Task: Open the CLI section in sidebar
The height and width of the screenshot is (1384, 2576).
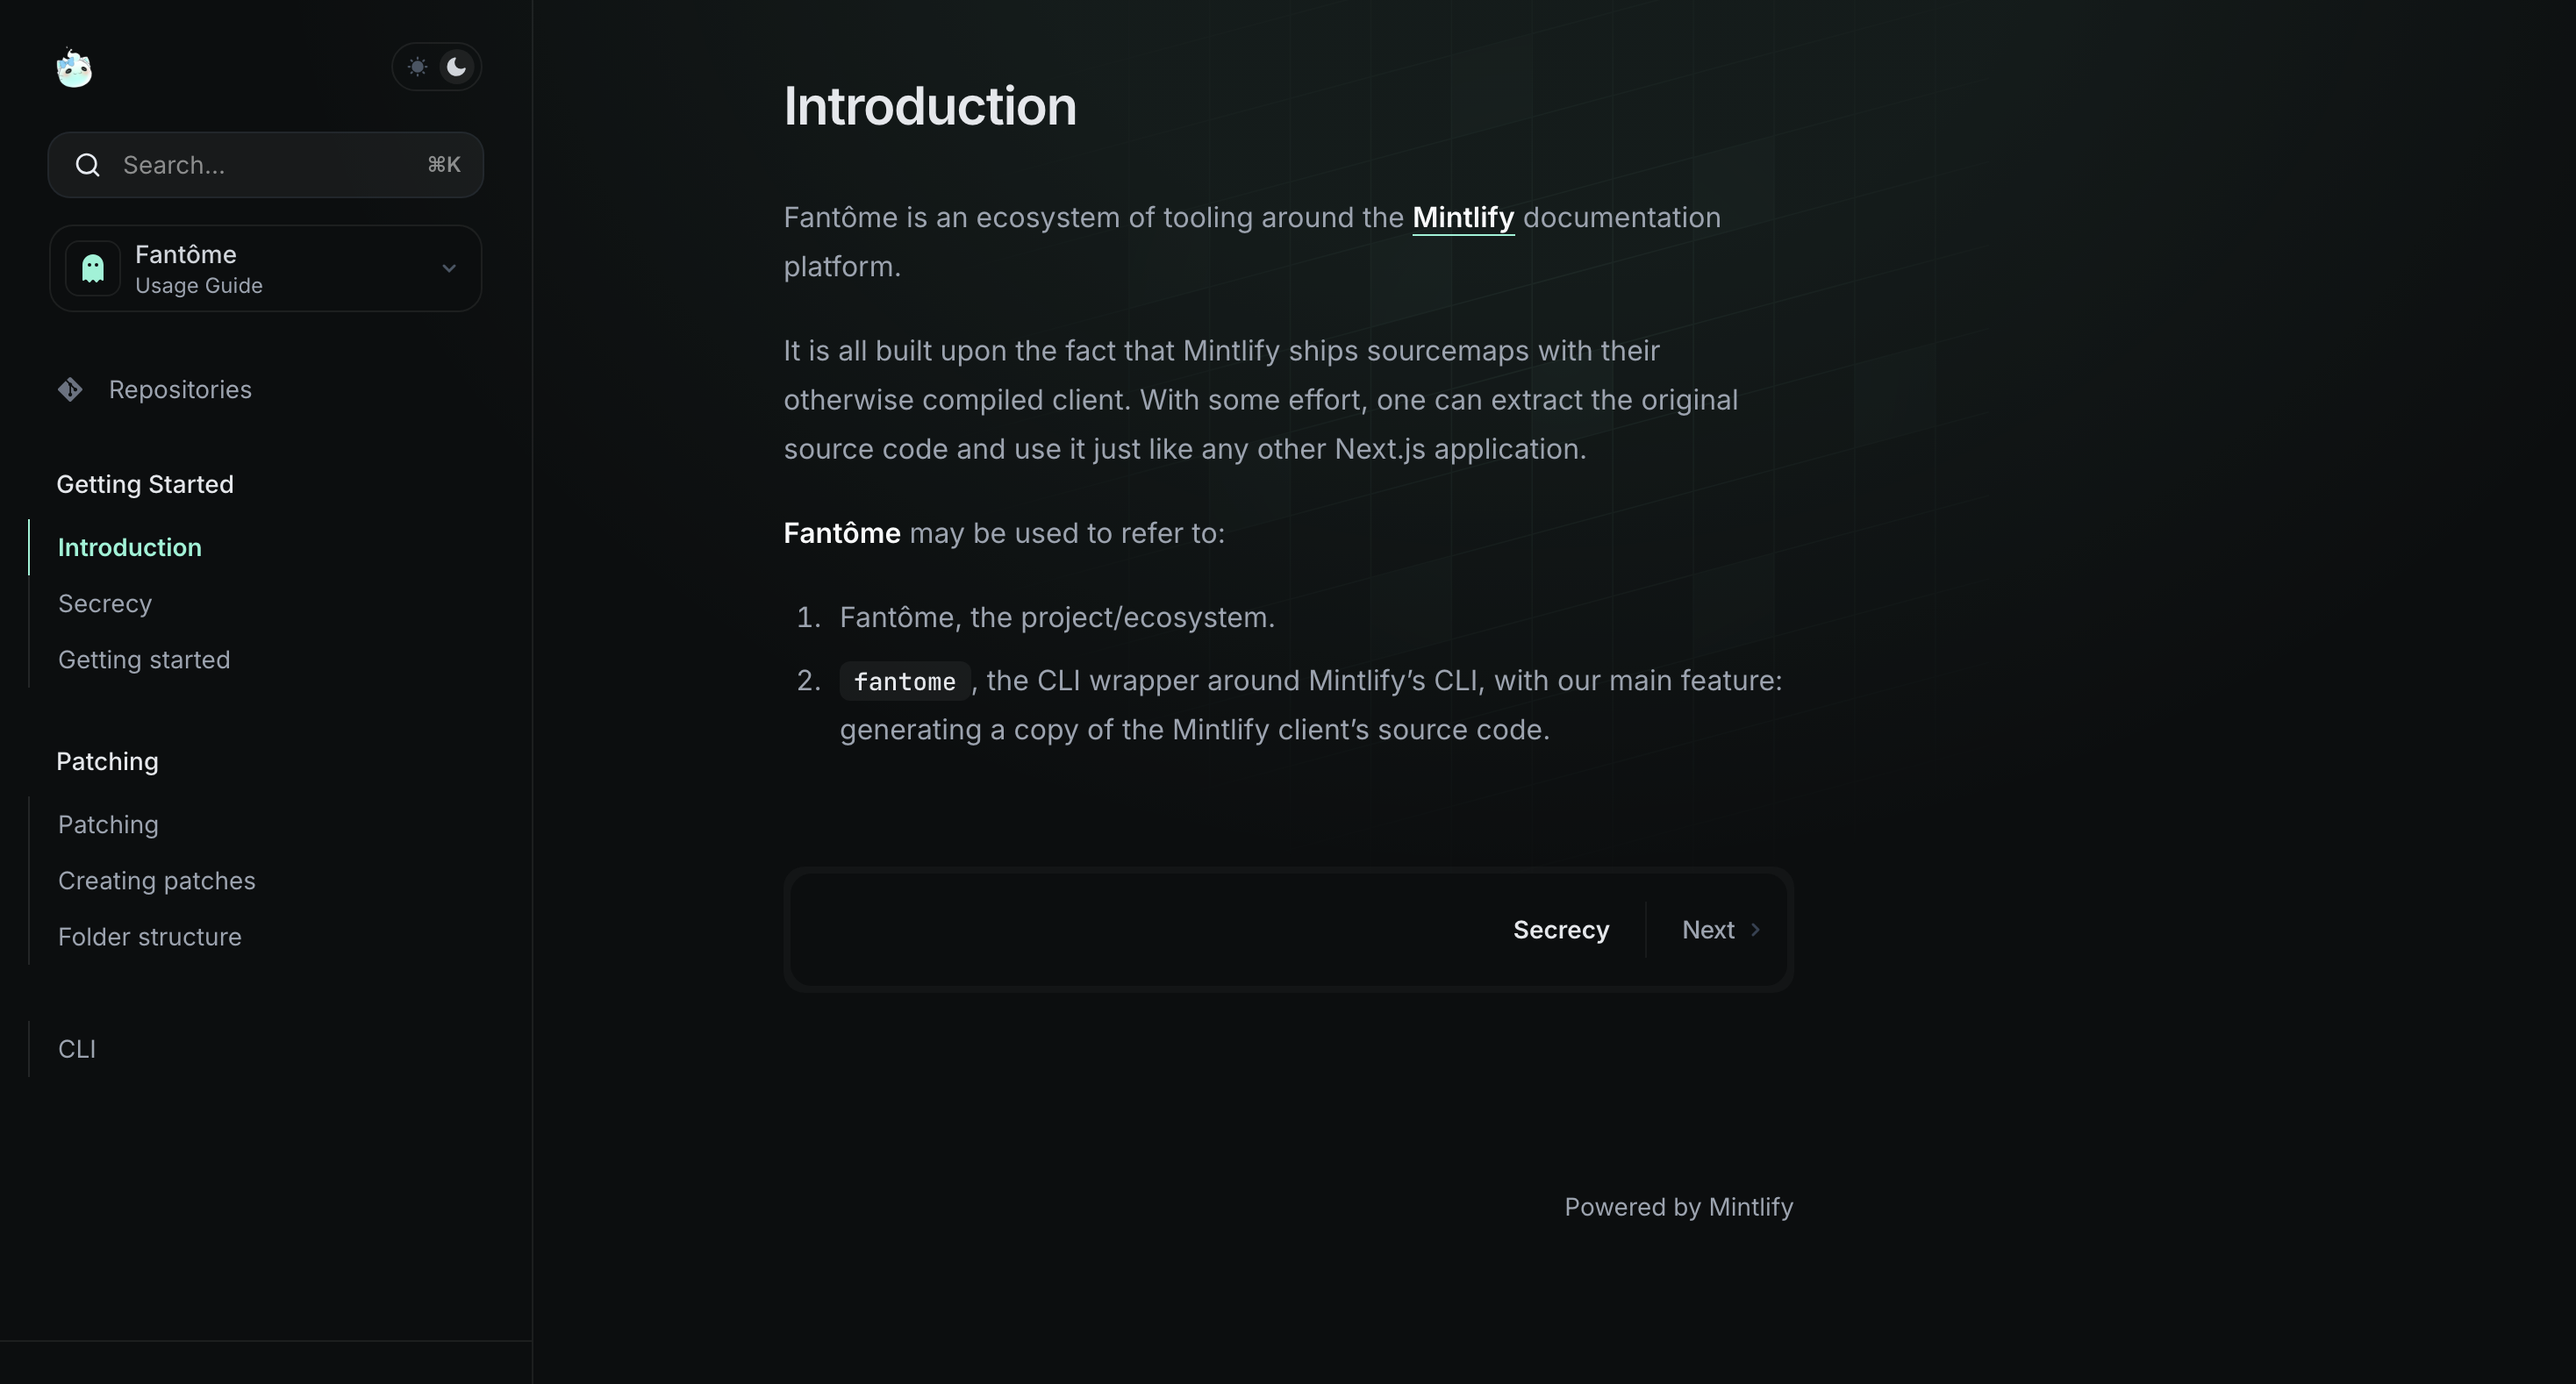Action: [x=77, y=1048]
